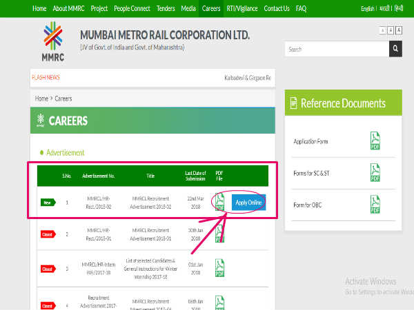Switch language to Marathi
The width and height of the screenshot is (414, 310).
pos(384,9)
